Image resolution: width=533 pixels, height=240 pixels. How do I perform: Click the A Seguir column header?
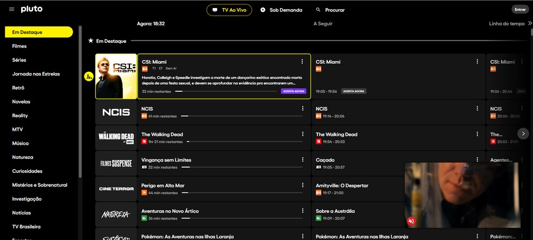tap(323, 24)
